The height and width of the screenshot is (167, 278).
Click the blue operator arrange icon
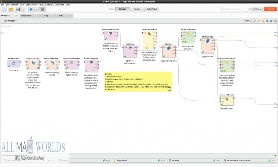(x=271, y=21)
